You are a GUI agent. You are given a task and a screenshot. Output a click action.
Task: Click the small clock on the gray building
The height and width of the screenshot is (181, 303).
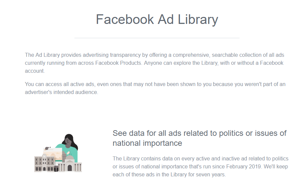(x=44, y=156)
